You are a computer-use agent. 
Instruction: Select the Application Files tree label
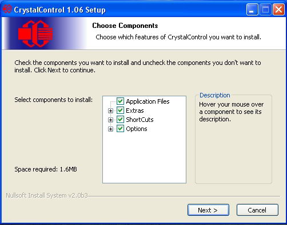tap(148, 101)
